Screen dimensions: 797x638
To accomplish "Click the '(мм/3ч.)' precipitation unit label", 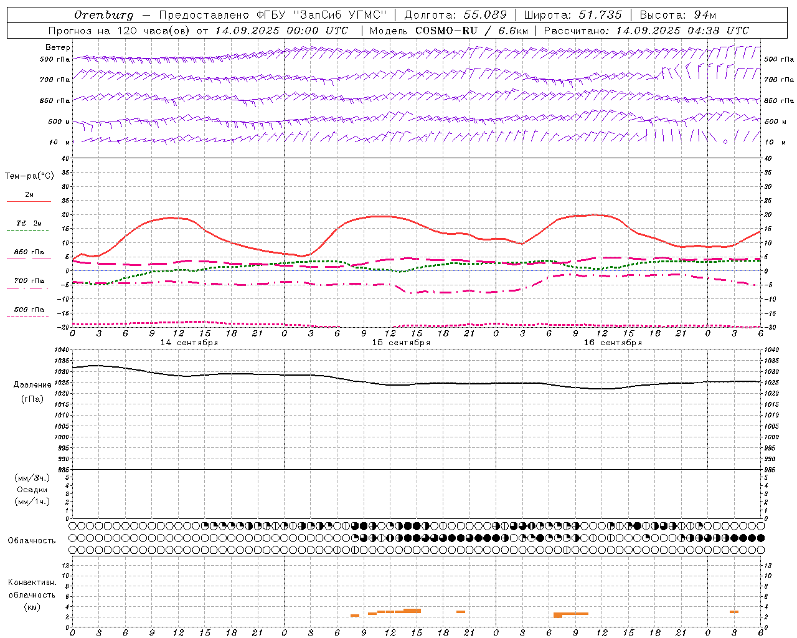I will click(32, 478).
